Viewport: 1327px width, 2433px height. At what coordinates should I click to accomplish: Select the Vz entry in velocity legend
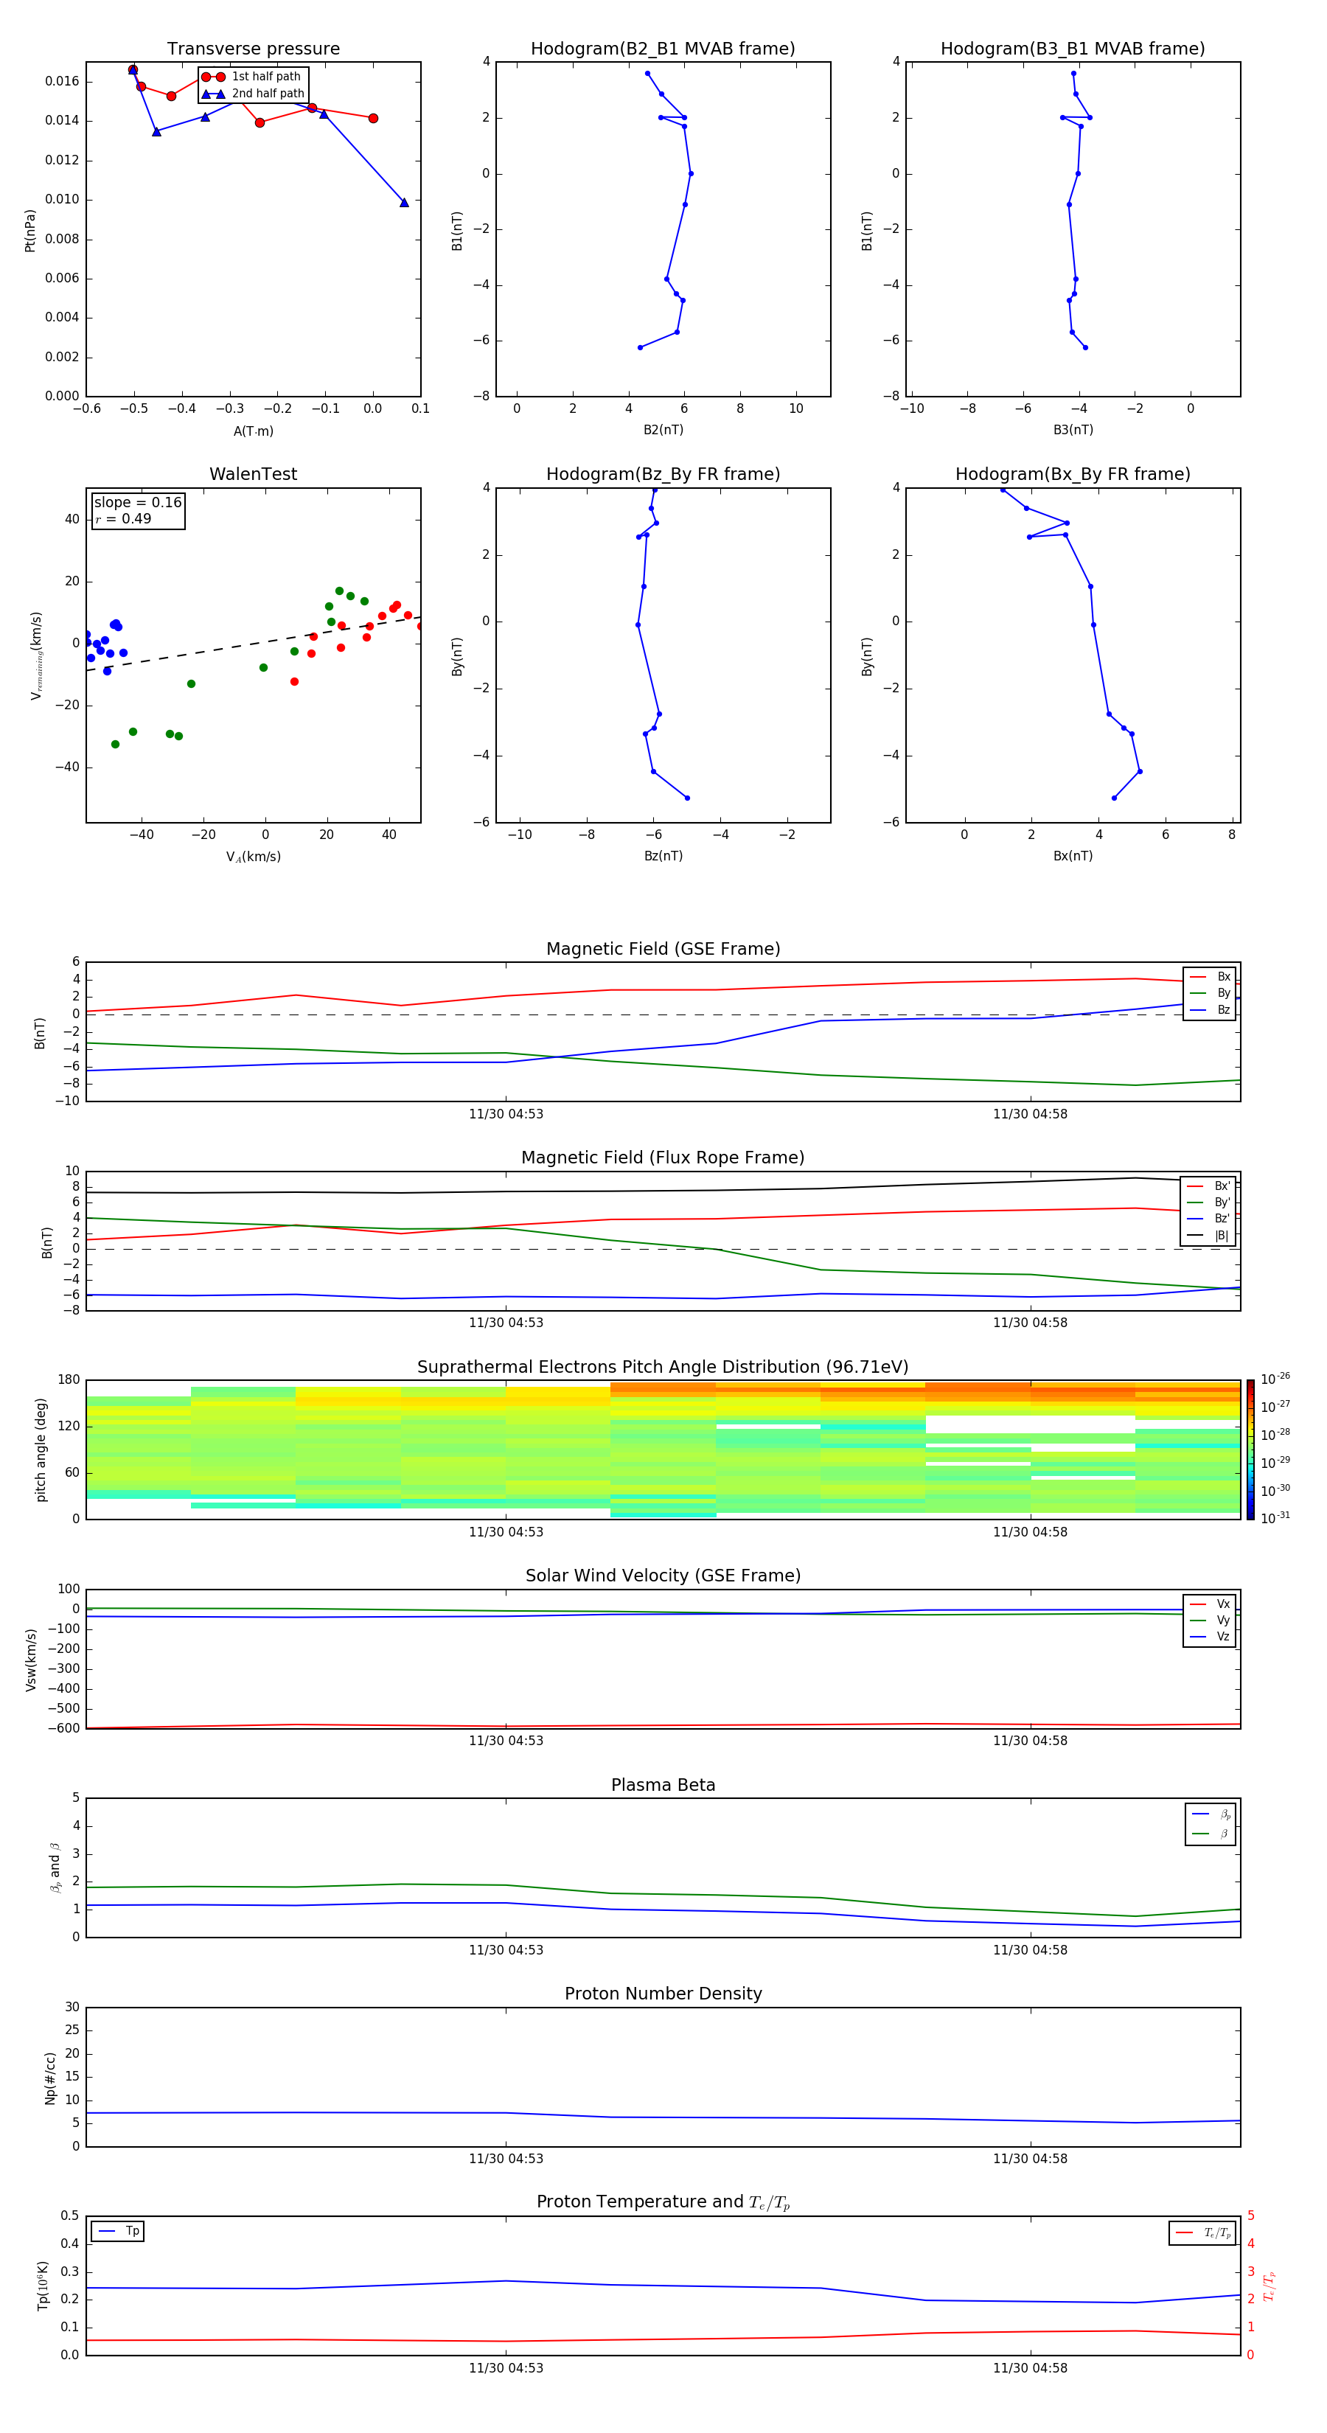pyautogui.click(x=1210, y=1637)
